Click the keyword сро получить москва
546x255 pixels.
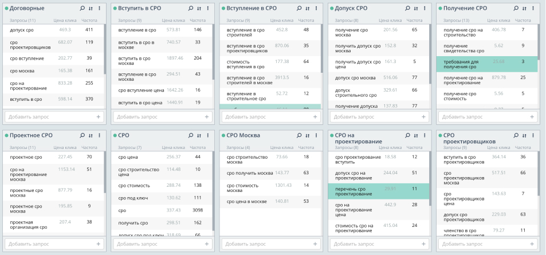250,172
